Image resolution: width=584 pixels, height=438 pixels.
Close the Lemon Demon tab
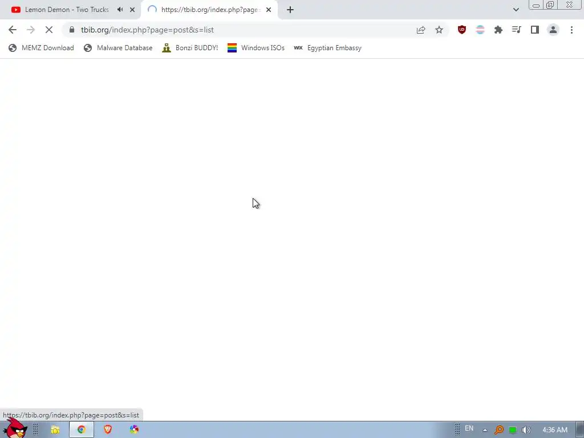(x=132, y=10)
